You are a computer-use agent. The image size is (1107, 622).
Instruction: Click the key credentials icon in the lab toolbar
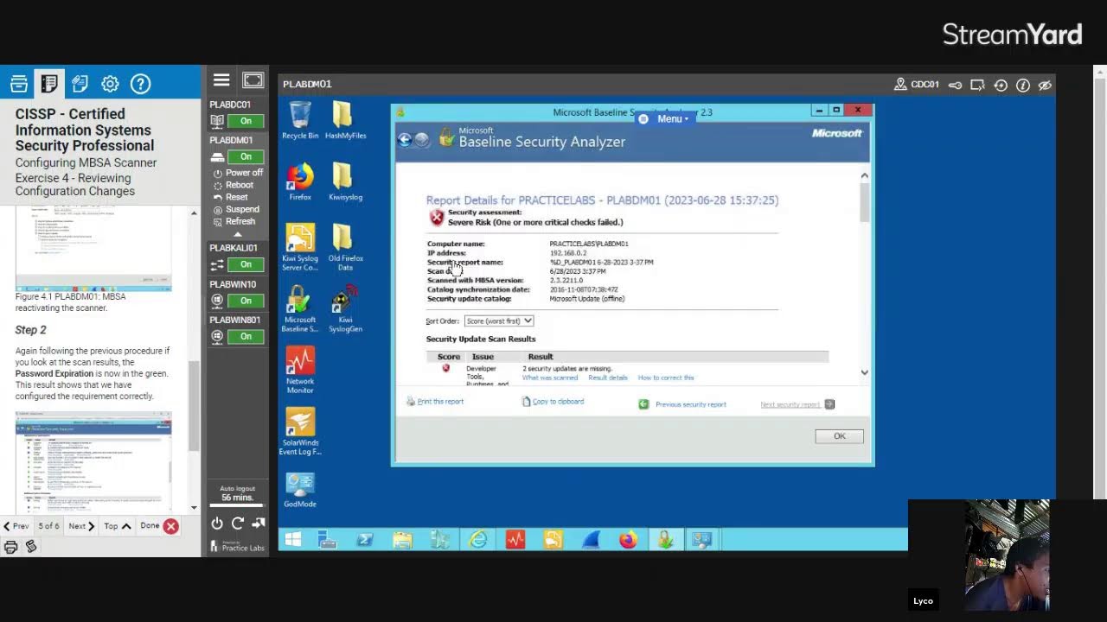(956, 85)
